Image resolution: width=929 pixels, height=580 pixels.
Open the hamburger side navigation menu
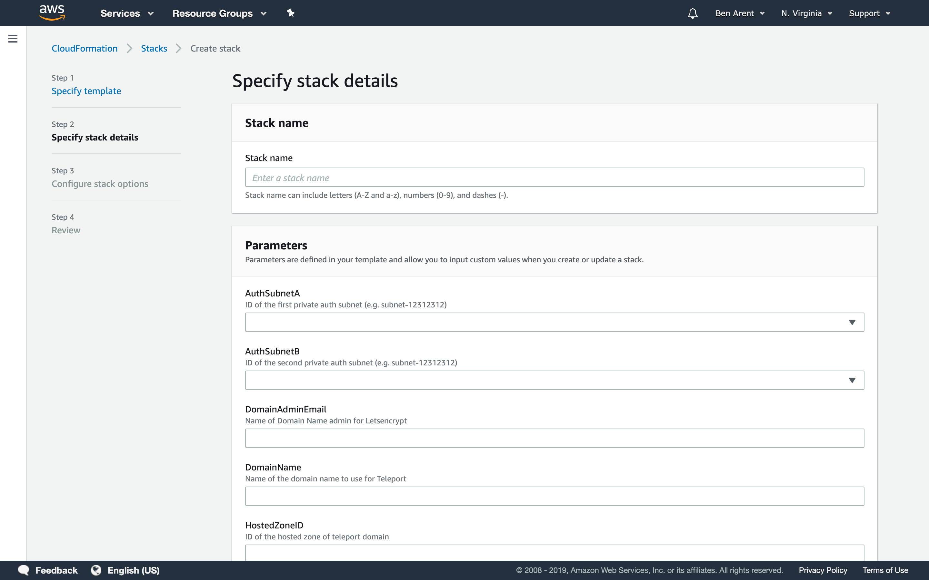[13, 39]
